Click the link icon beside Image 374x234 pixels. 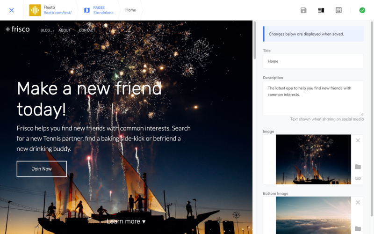click(358, 178)
